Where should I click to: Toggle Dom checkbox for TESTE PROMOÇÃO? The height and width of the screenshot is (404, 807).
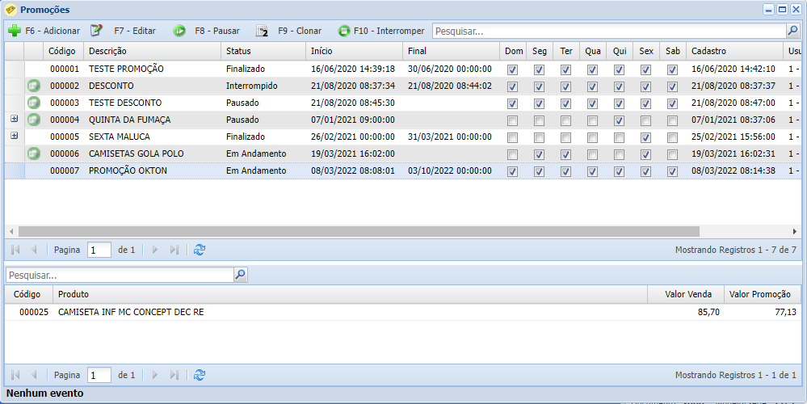512,69
